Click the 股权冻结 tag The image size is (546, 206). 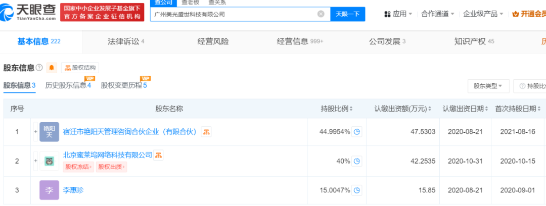[79, 167]
